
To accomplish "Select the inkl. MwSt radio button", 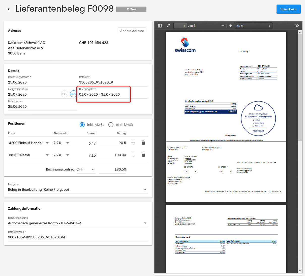I will pos(82,125).
